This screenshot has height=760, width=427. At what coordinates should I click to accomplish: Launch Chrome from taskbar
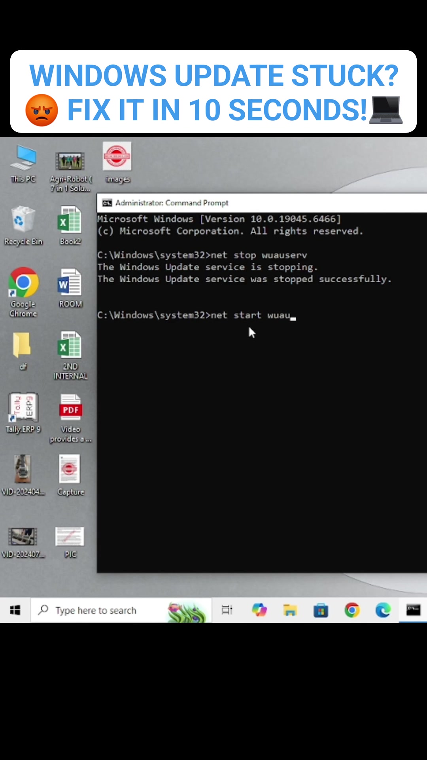(x=352, y=610)
